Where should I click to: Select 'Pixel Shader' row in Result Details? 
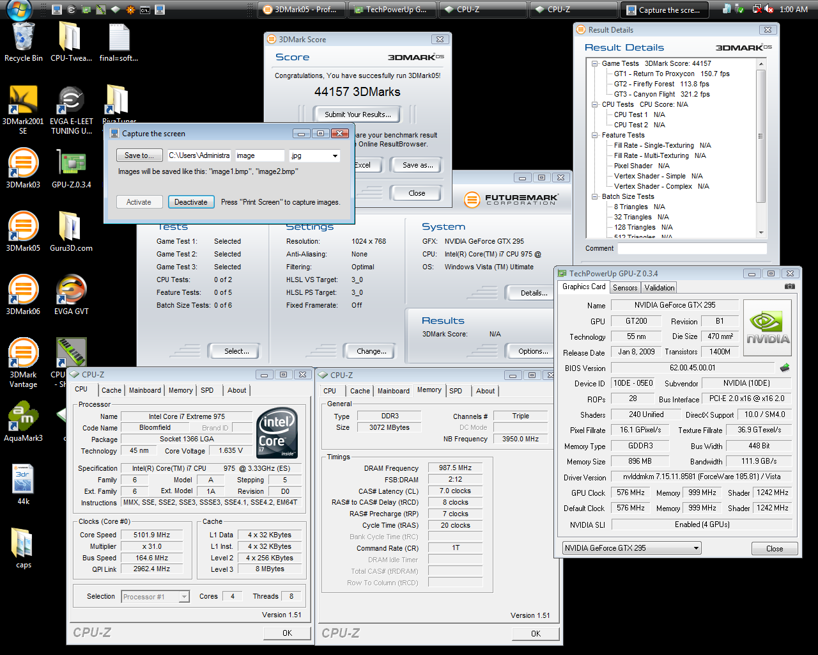coord(642,166)
